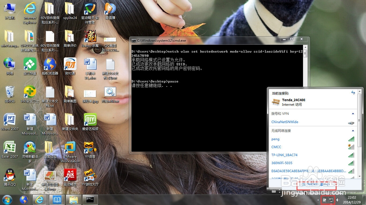Launch Excel 2007 from the desktop

tap(10, 150)
